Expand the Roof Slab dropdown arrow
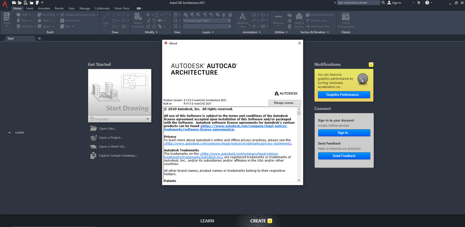 [x=57, y=15]
